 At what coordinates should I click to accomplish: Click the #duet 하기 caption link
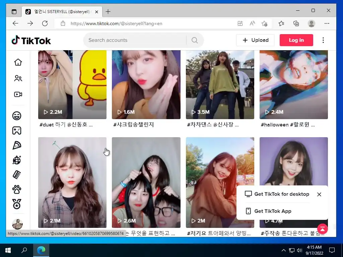[66, 125]
